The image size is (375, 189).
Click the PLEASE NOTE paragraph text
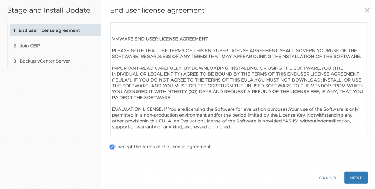pos(236,53)
